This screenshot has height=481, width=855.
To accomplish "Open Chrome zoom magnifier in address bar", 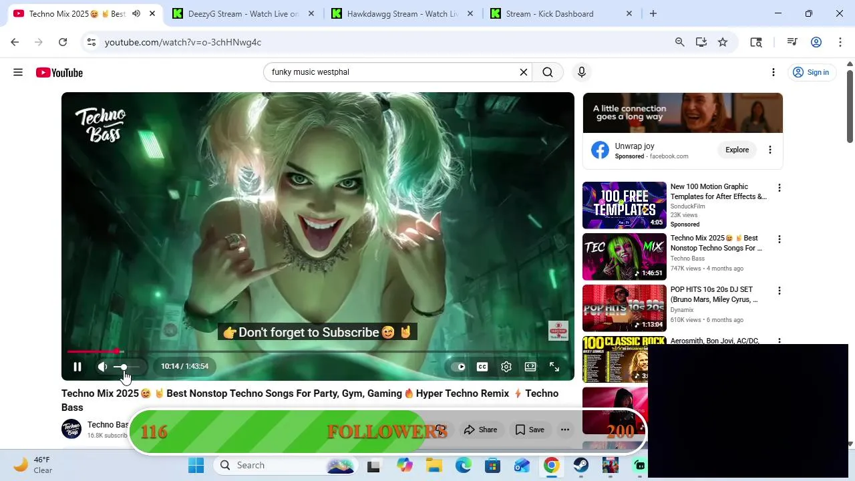I will pyautogui.click(x=680, y=42).
